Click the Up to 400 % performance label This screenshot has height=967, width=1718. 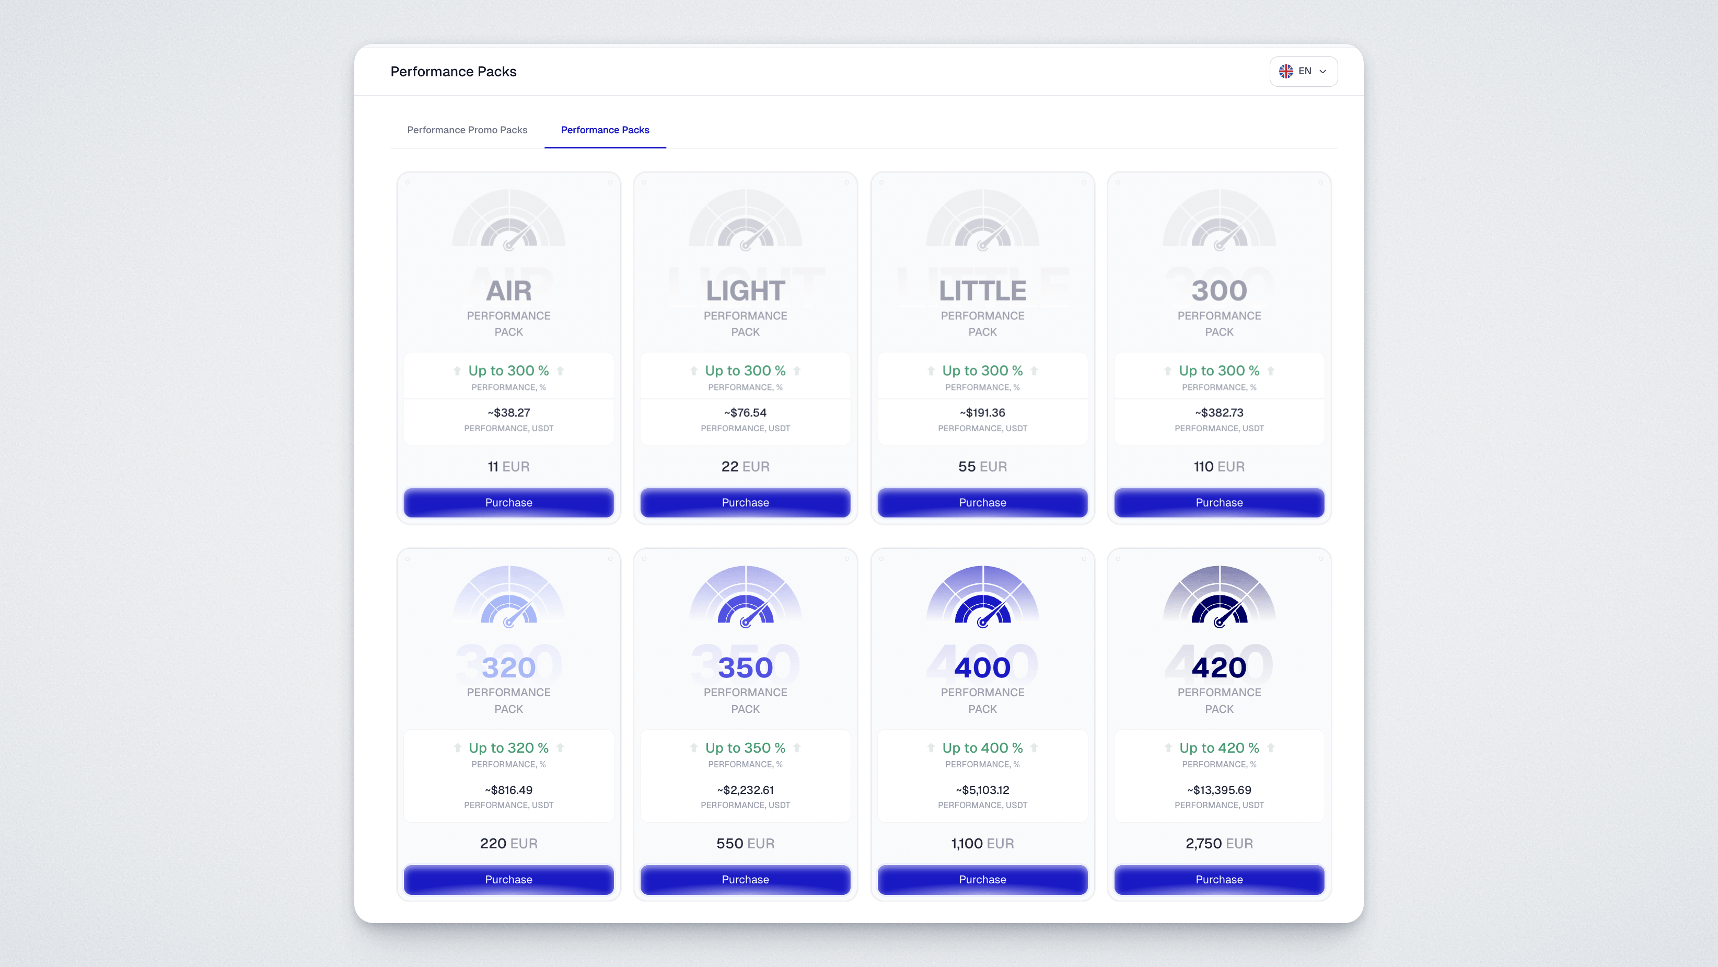tap(982, 747)
